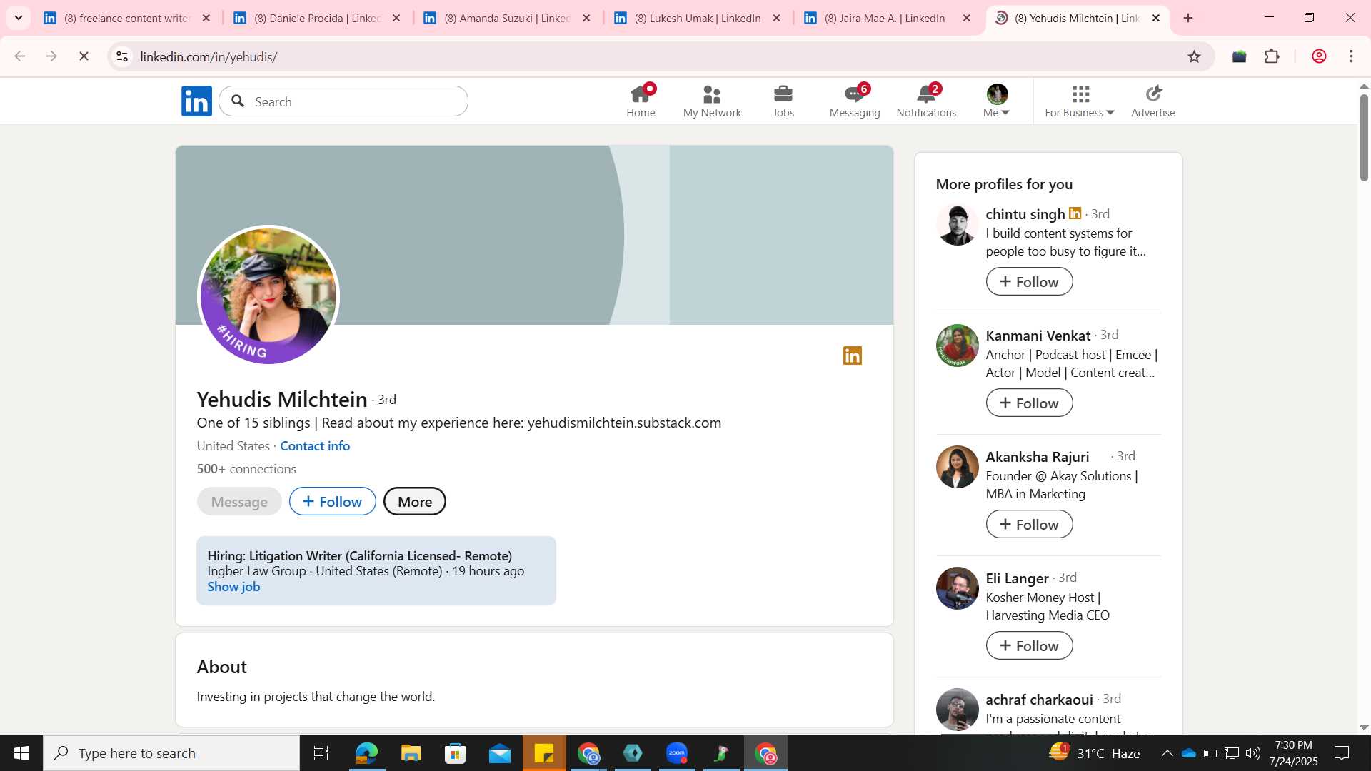Follow Eli Langer
The width and height of the screenshot is (1371, 771).
click(1029, 645)
